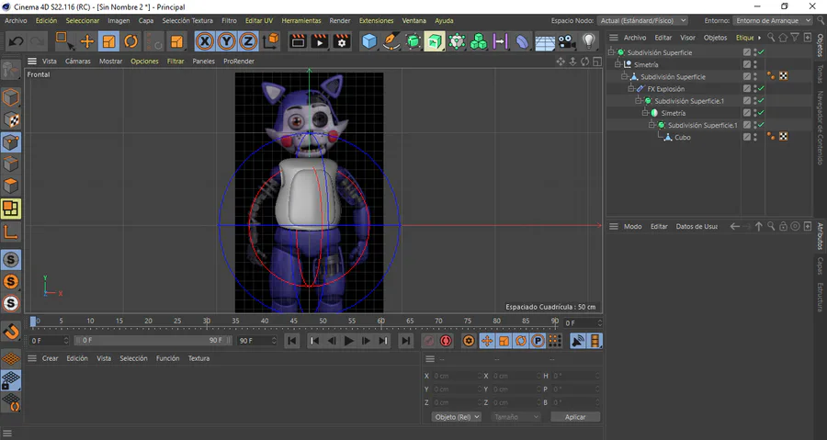Toggle X axis lock
The width and height of the screenshot is (827, 440).
click(x=205, y=41)
